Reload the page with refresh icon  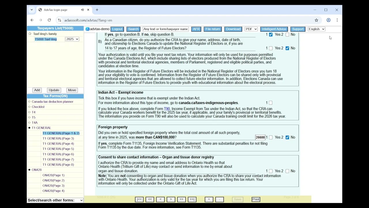[x=49, y=20]
